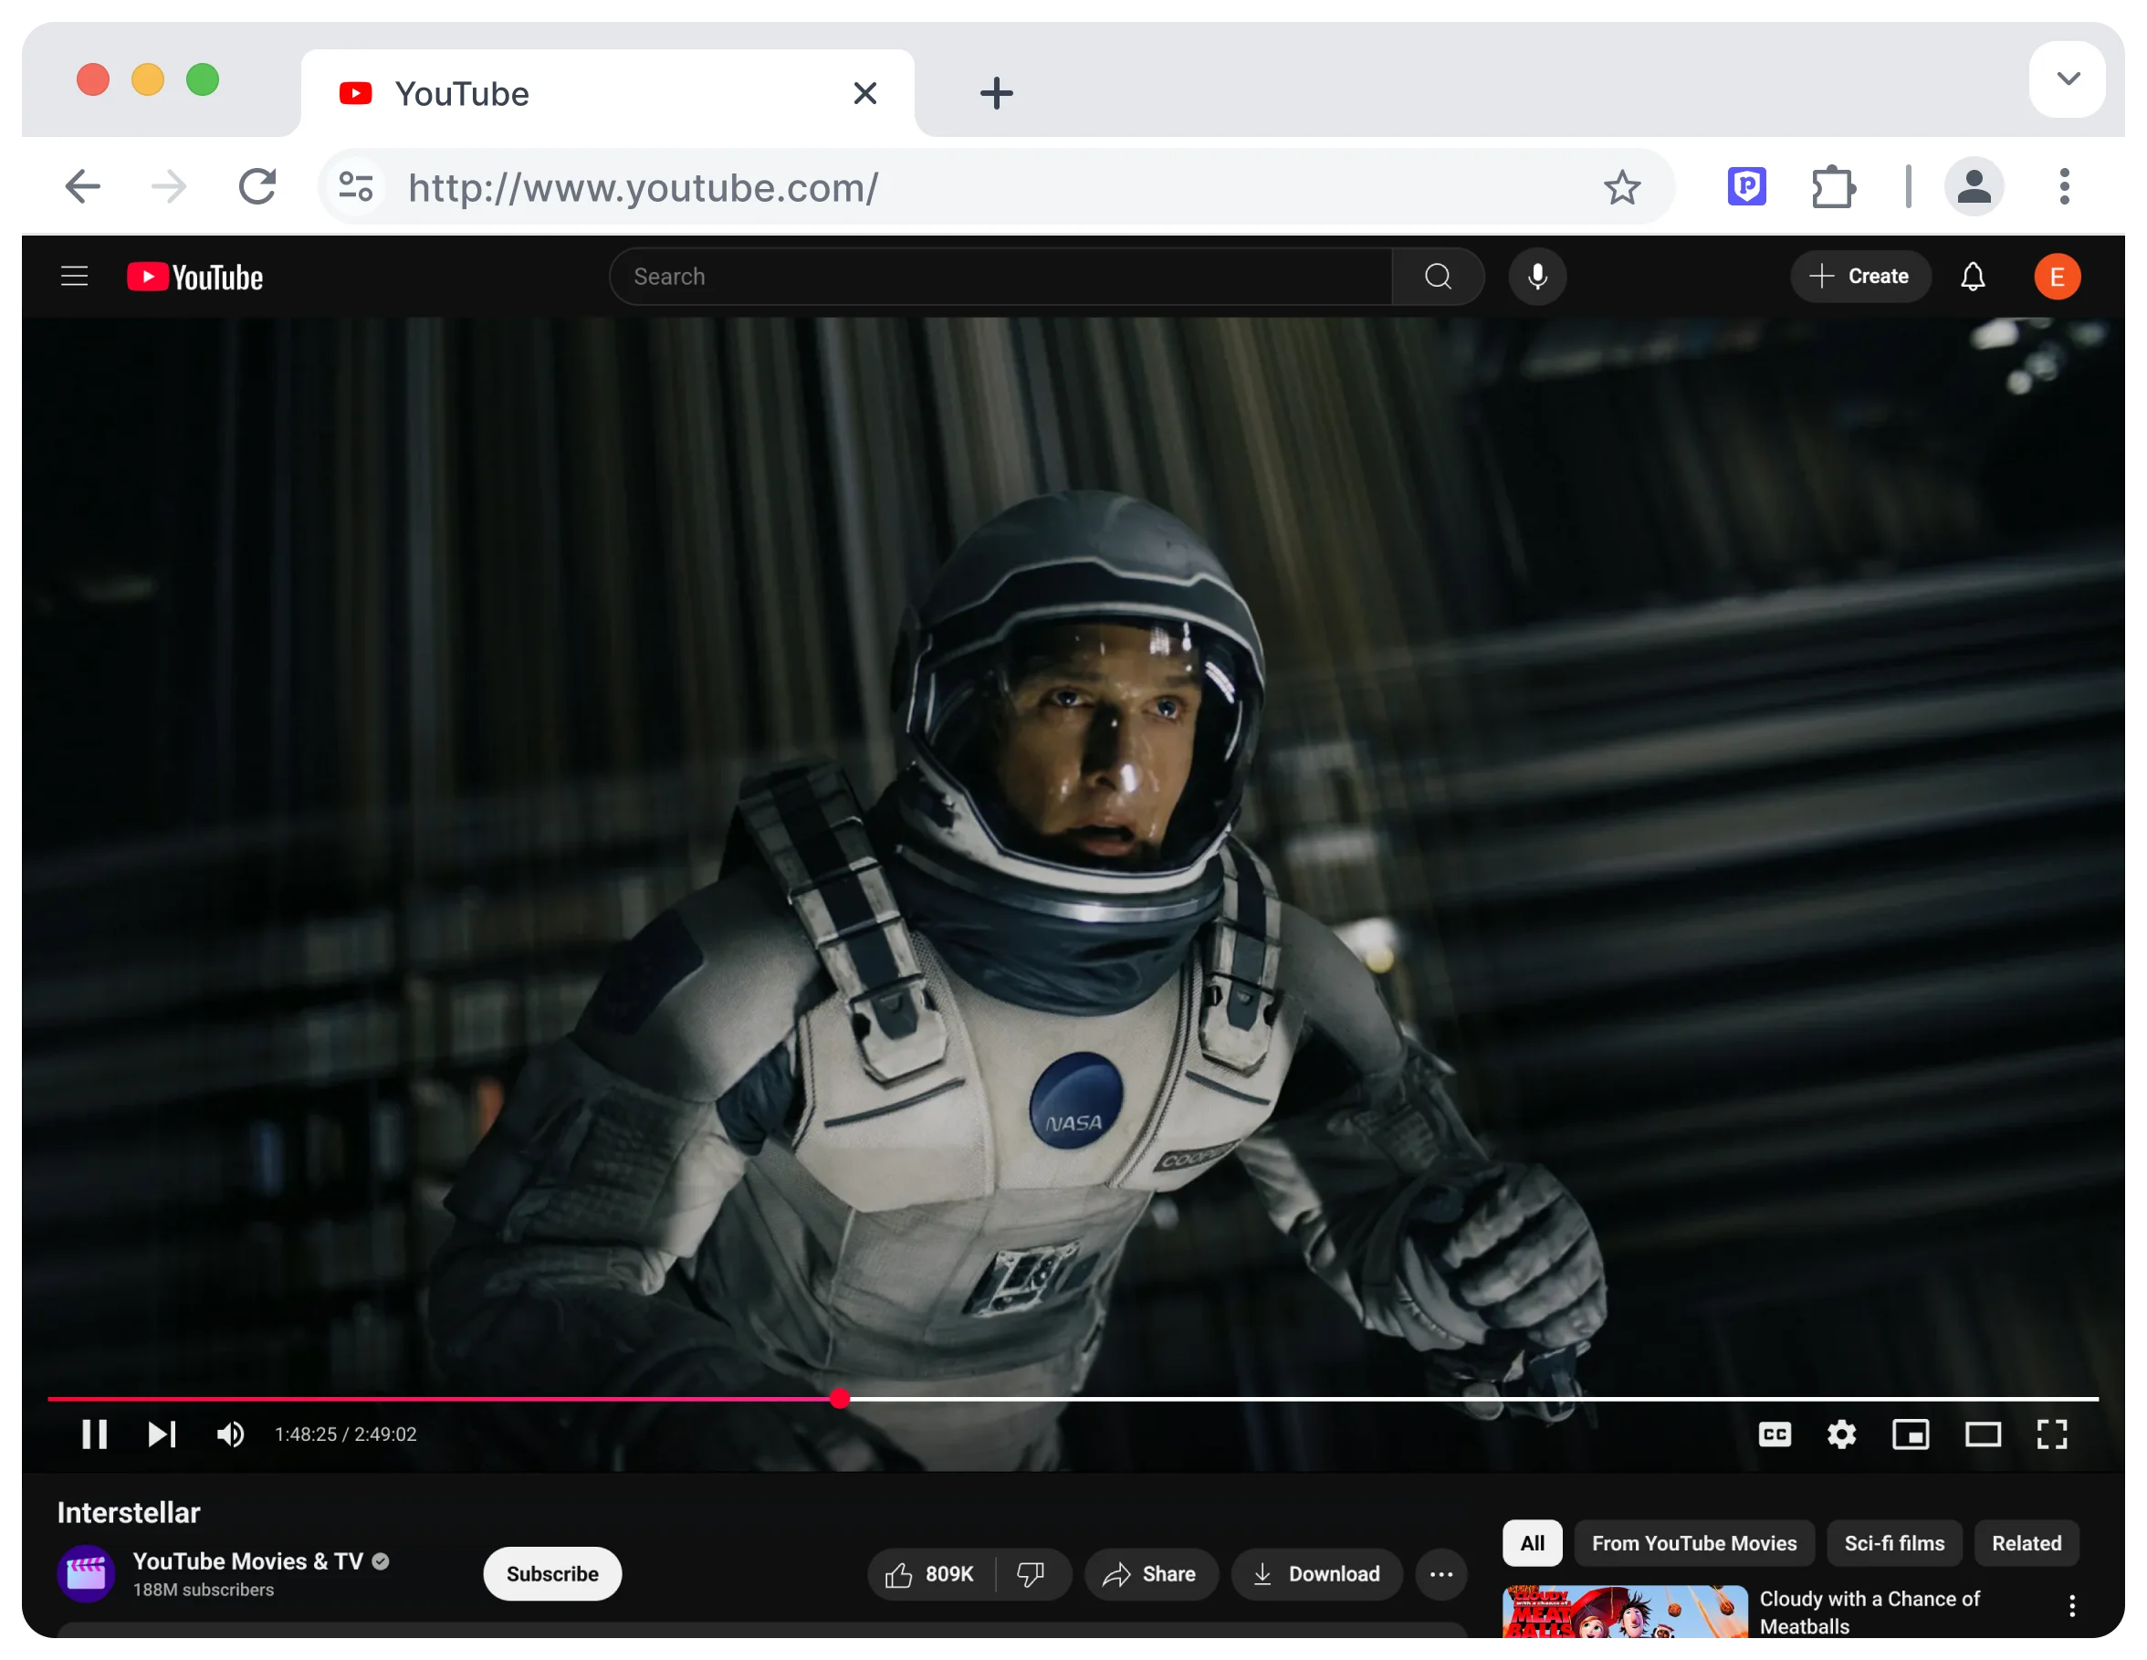The height and width of the screenshot is (1660, 2147).
Task: Select the Sci-fi films chip
Action: tap(1893, 1543)
